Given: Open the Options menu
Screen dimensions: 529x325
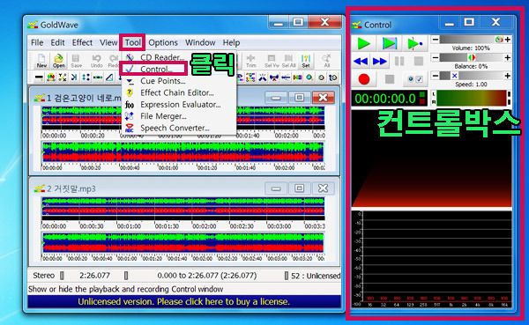Looking at the screenshot, I should (163, 43).
